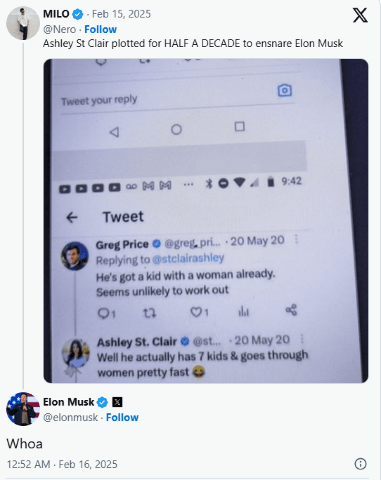Click the @stclairashley mention link
Screen dimensions: 381x480
pyautogui.click(x=188, y=258)
